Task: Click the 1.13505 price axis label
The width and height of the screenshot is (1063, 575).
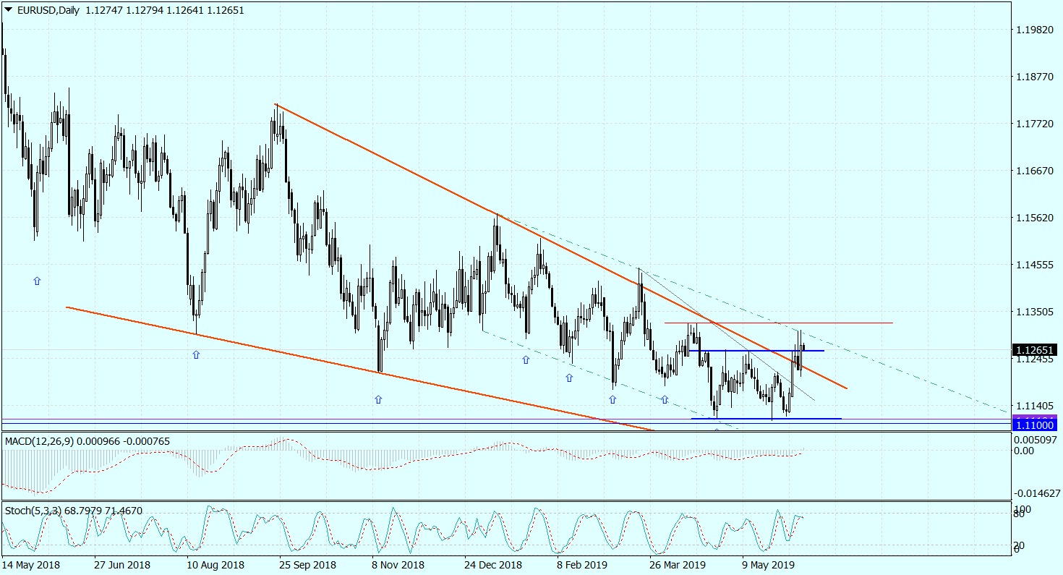Action: [x=1033, y=312]
